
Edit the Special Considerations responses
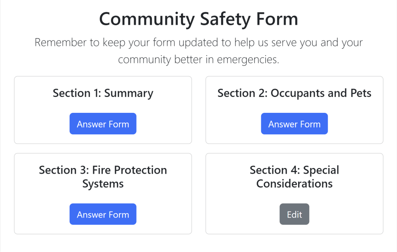click(x=294, y=214)
